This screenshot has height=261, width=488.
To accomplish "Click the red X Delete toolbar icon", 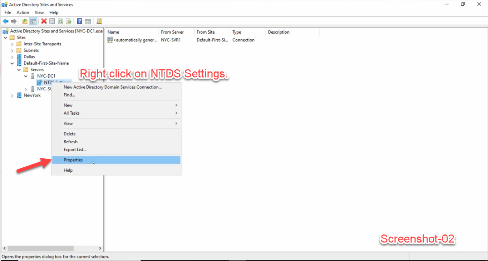I will 44,21.
